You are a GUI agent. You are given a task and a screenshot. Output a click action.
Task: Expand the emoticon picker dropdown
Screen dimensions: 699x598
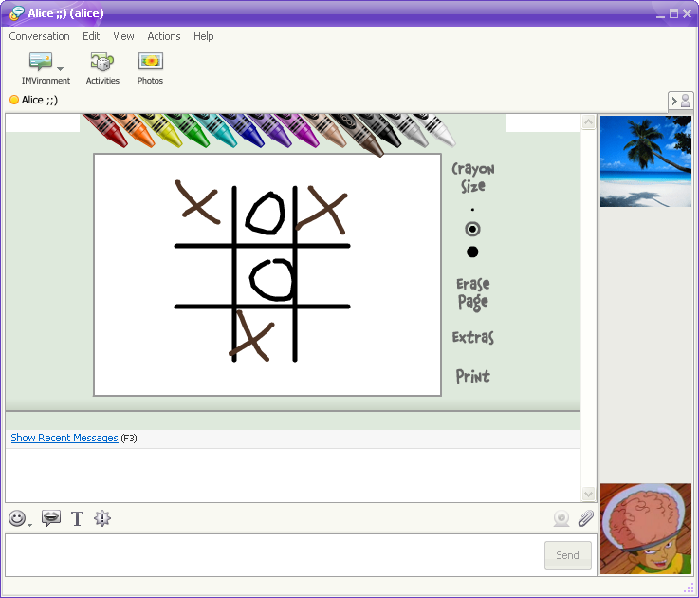pos(29,524)
